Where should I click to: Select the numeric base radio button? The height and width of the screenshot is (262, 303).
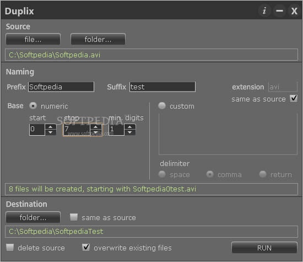coord(33,106)
